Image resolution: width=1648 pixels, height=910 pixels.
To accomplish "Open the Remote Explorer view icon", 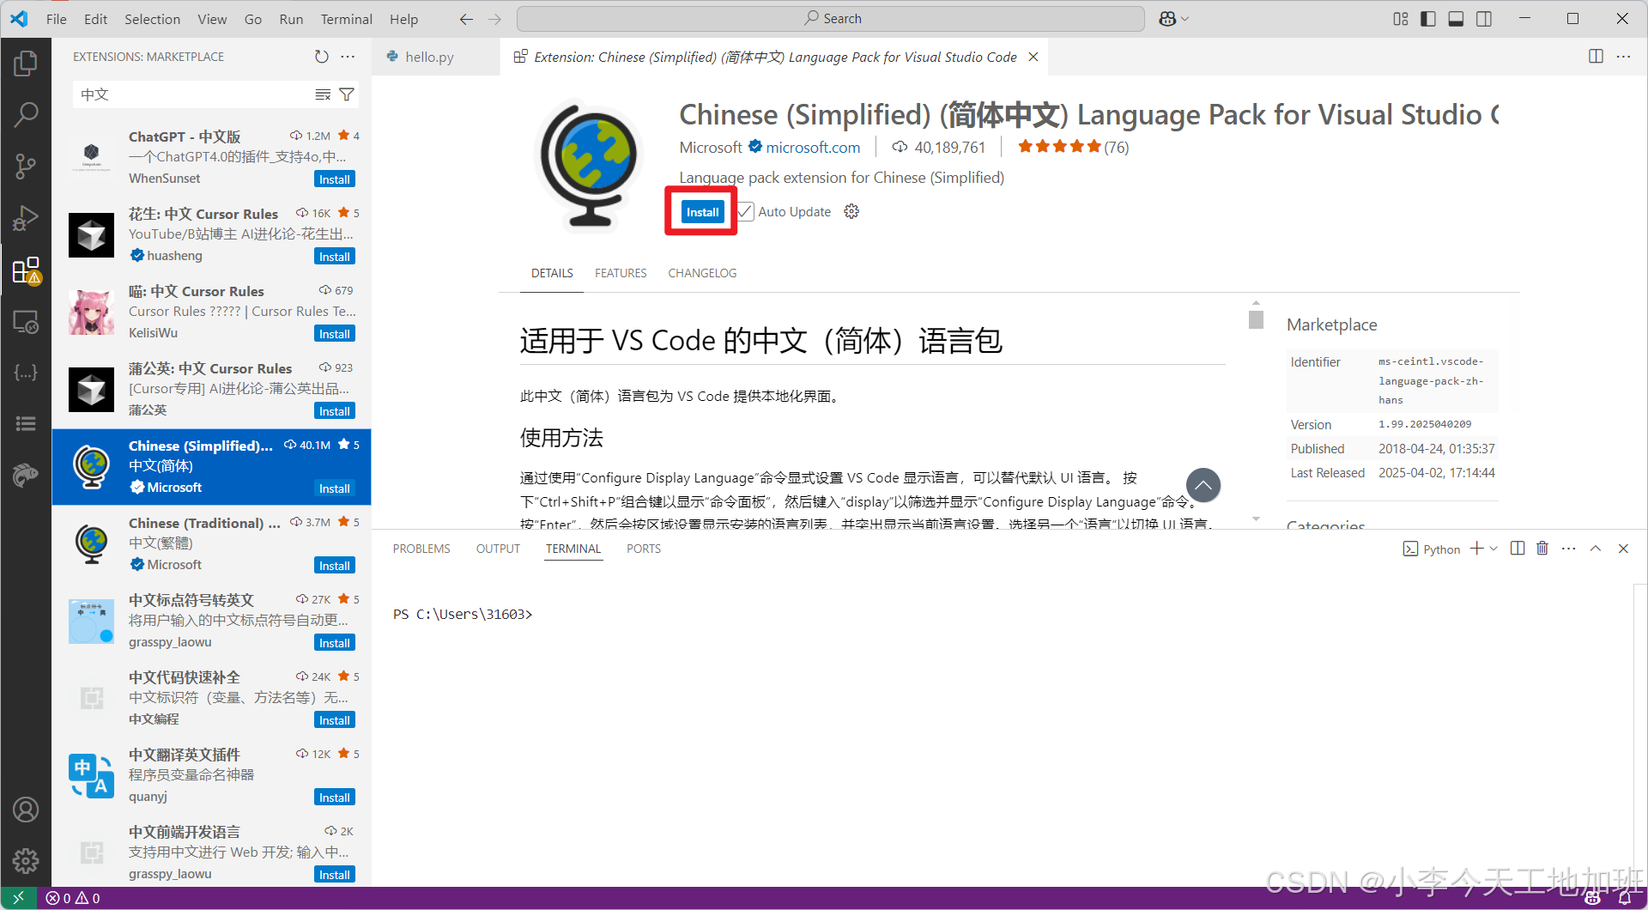I will [26, 322].
